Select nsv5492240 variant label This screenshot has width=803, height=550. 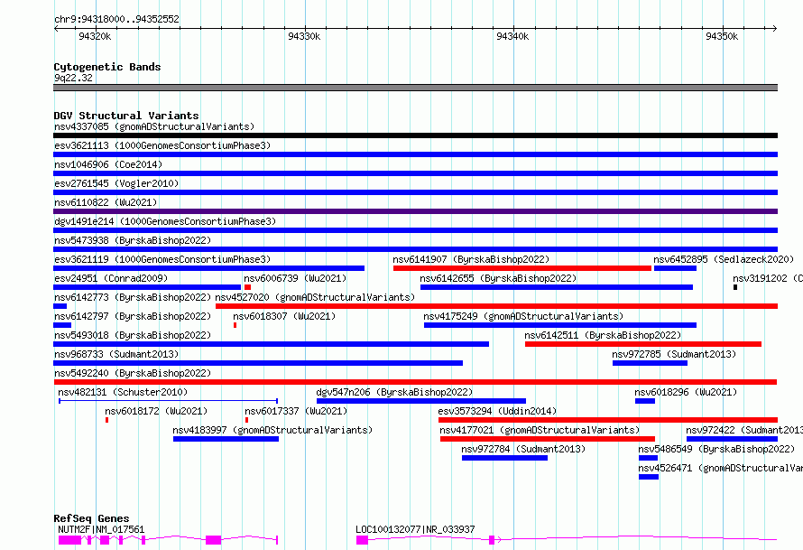(x=133, y=373)
